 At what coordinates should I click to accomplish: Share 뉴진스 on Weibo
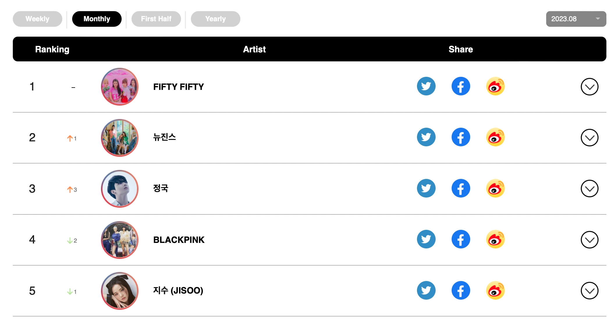495,137
